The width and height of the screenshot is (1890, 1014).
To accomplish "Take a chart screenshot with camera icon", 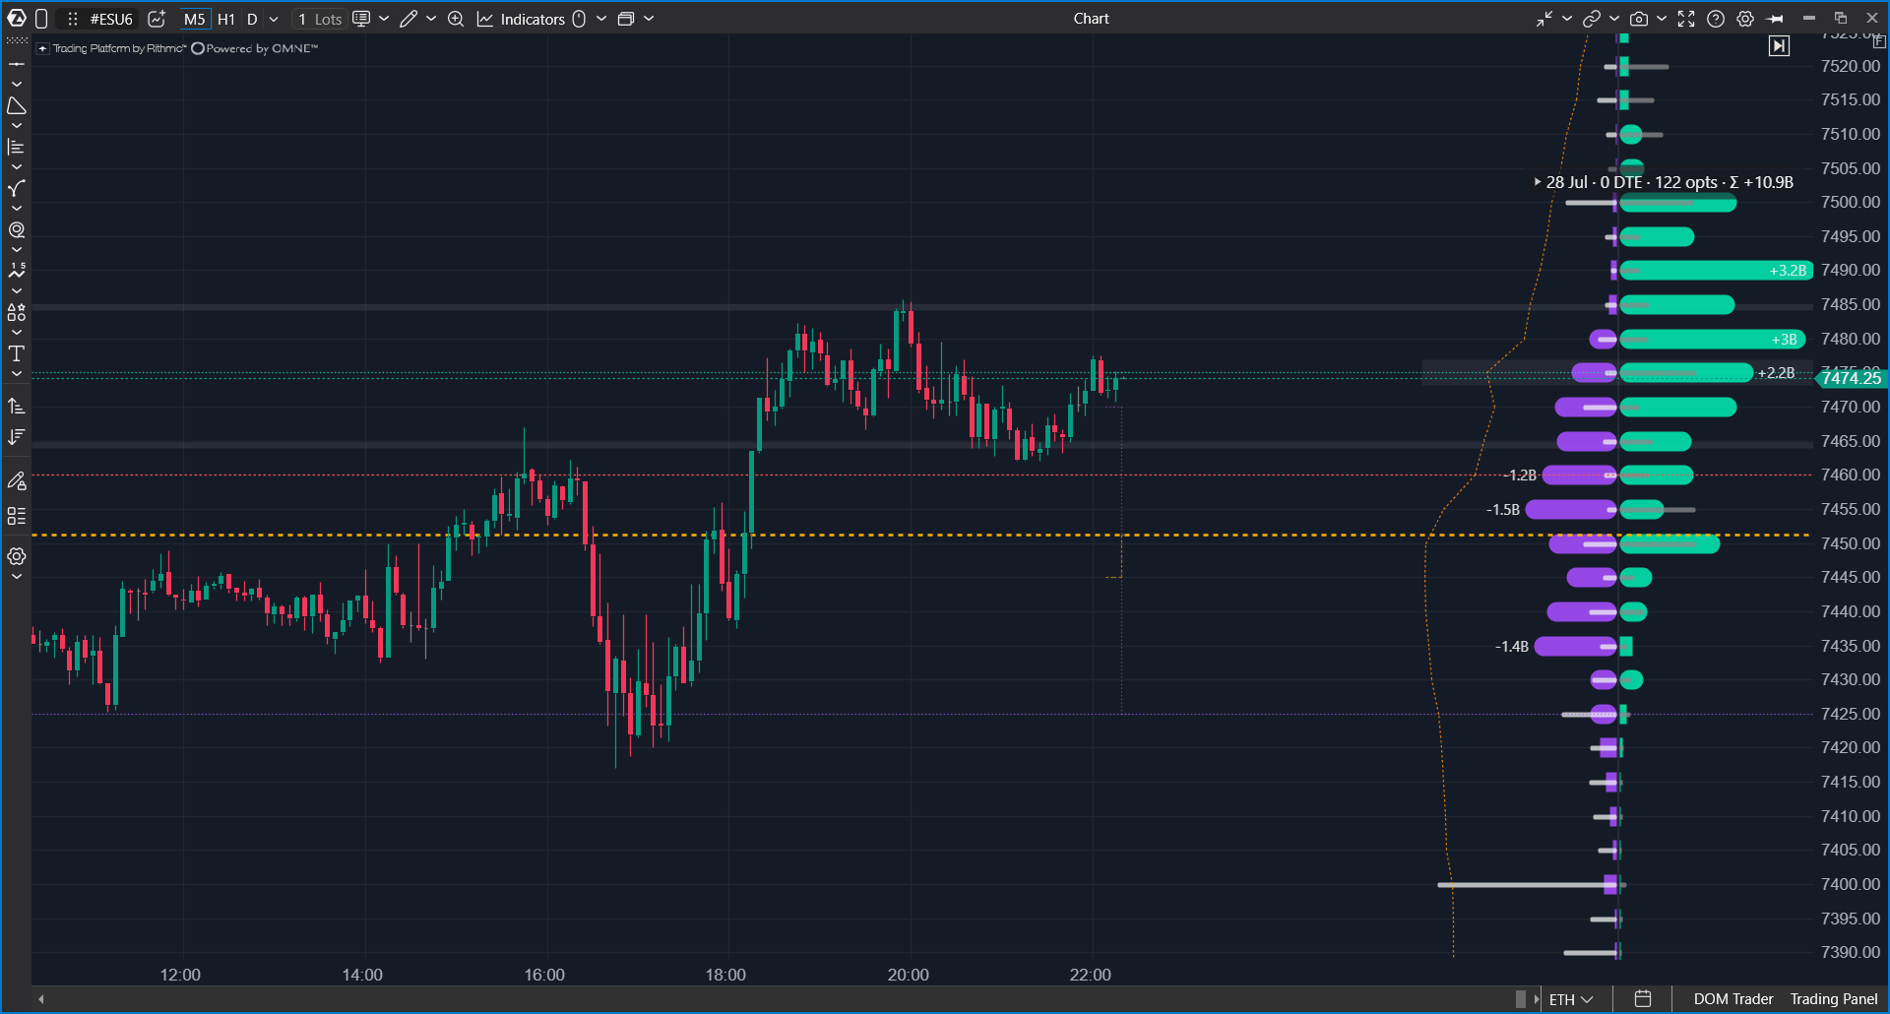I will click(1639, 19).
